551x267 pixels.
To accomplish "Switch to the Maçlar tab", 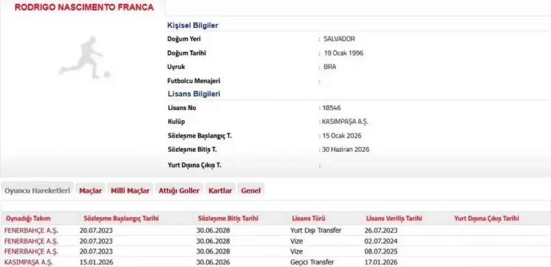I will (90, 191).
